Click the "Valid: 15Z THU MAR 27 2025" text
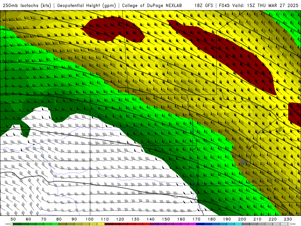 click(265, 5)
